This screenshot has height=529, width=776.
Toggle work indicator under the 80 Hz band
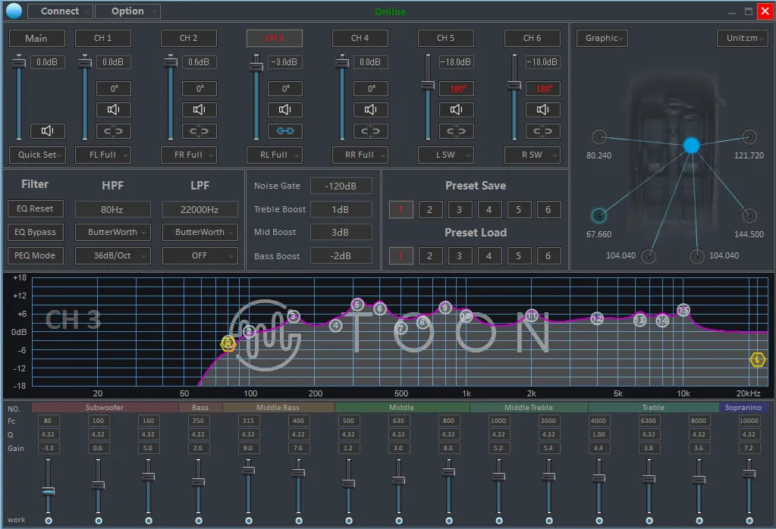(x=48, y=521)
